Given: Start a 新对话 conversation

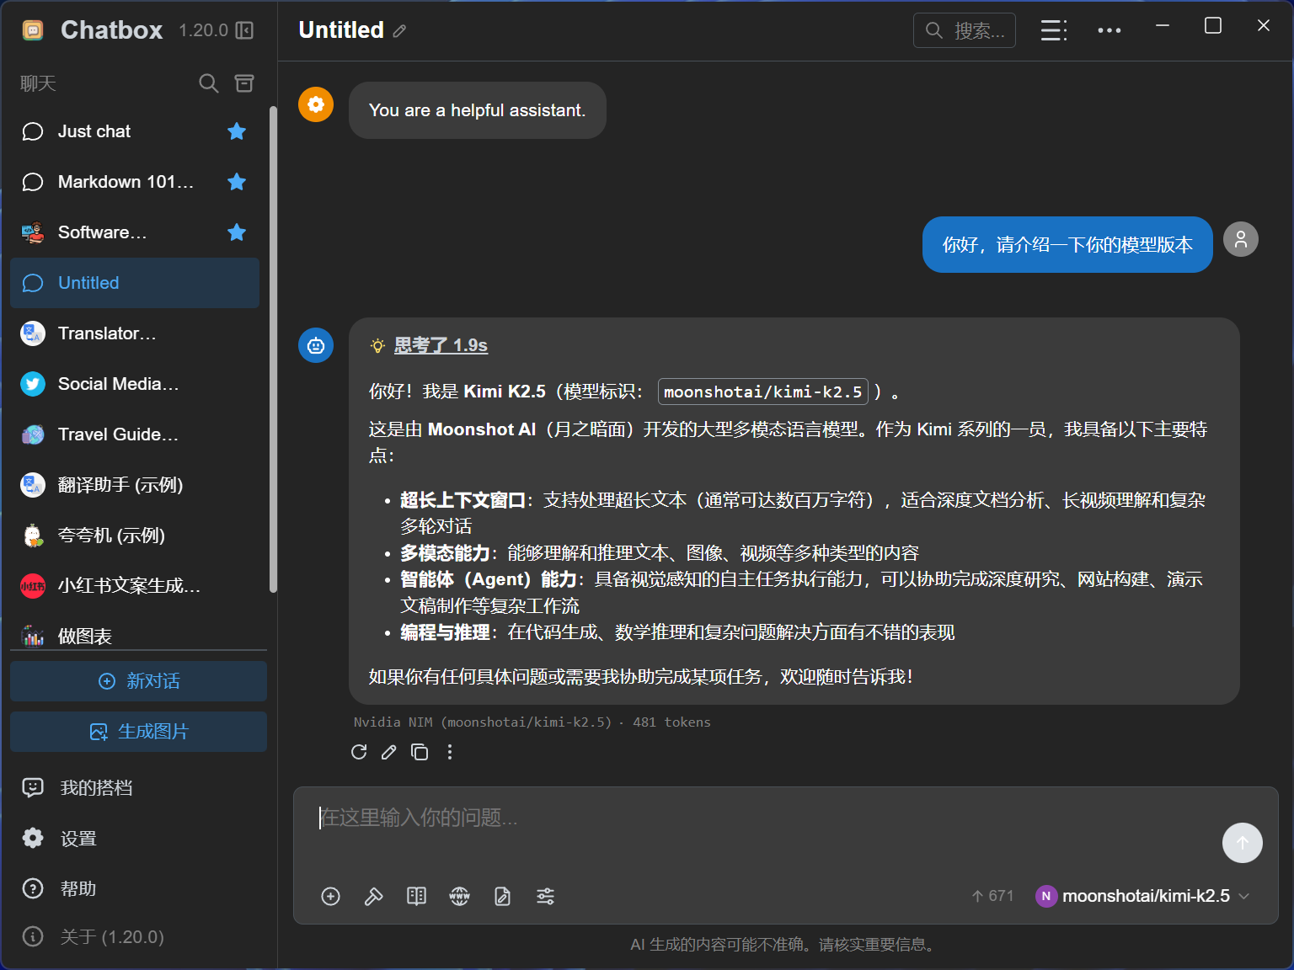Looking at the screenshot, I should (x=137, y=681).
